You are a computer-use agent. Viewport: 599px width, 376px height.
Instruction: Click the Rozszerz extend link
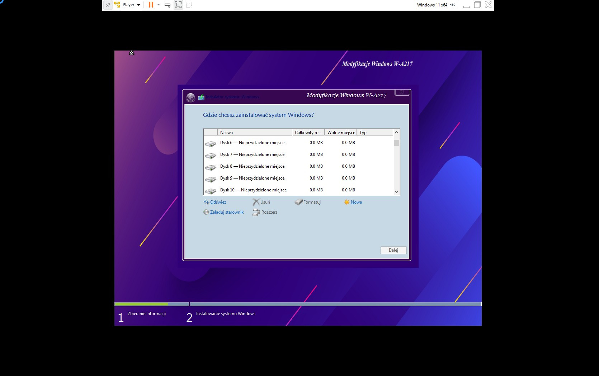pyautogui.click(x=269, y=212)
